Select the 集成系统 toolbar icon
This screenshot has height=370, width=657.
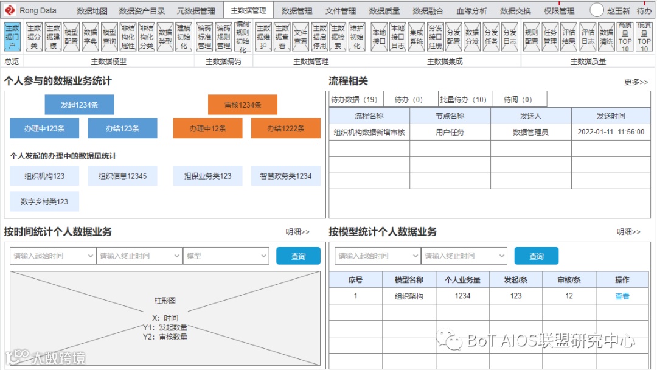click(x=417, y=37)
